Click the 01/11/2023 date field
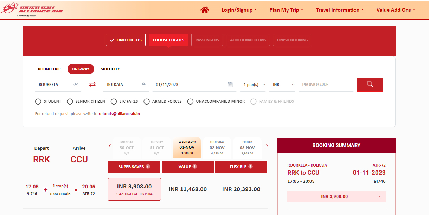This screenshot has height=215, width=429. (194, 85)
